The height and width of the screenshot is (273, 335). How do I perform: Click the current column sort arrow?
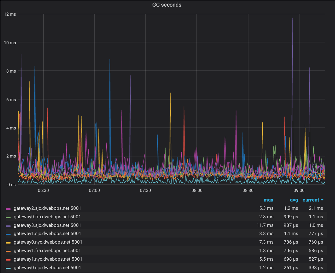[x=322, y=200]
